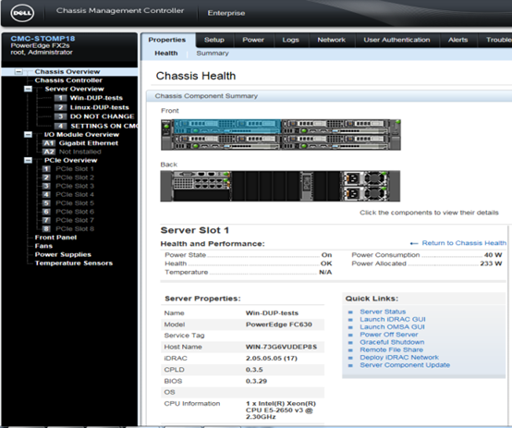
Task: Collapse the Server Overview tree node
Action: [x=28, y=89]
